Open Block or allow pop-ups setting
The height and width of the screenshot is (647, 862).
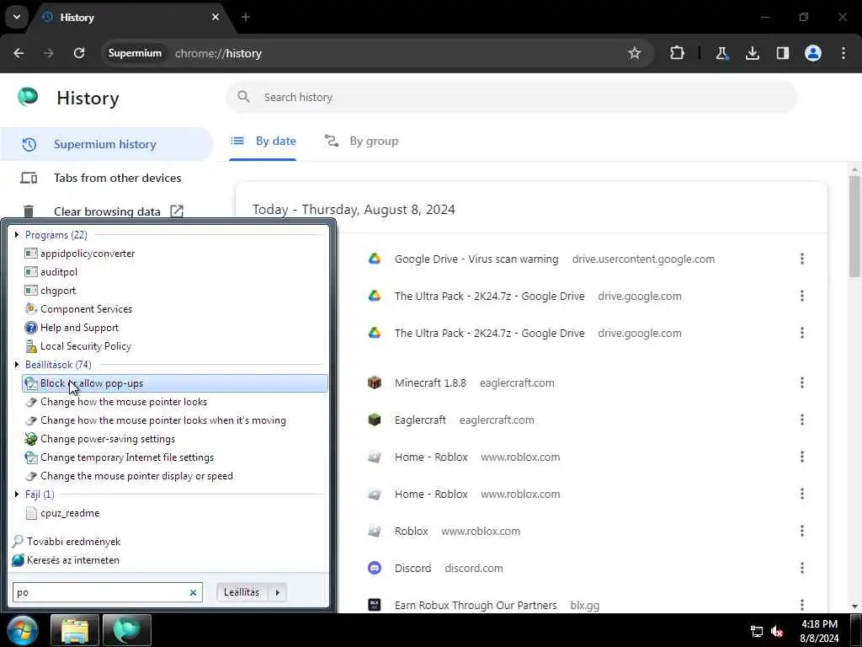point(174,383)
